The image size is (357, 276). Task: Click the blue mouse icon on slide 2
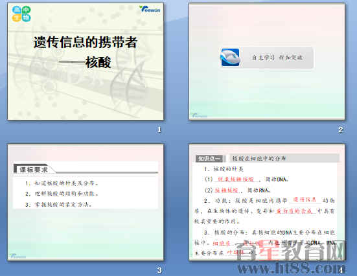pos(230,58)
